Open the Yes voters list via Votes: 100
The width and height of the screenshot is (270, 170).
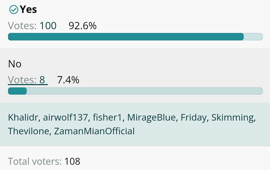(x=32, y=26)
